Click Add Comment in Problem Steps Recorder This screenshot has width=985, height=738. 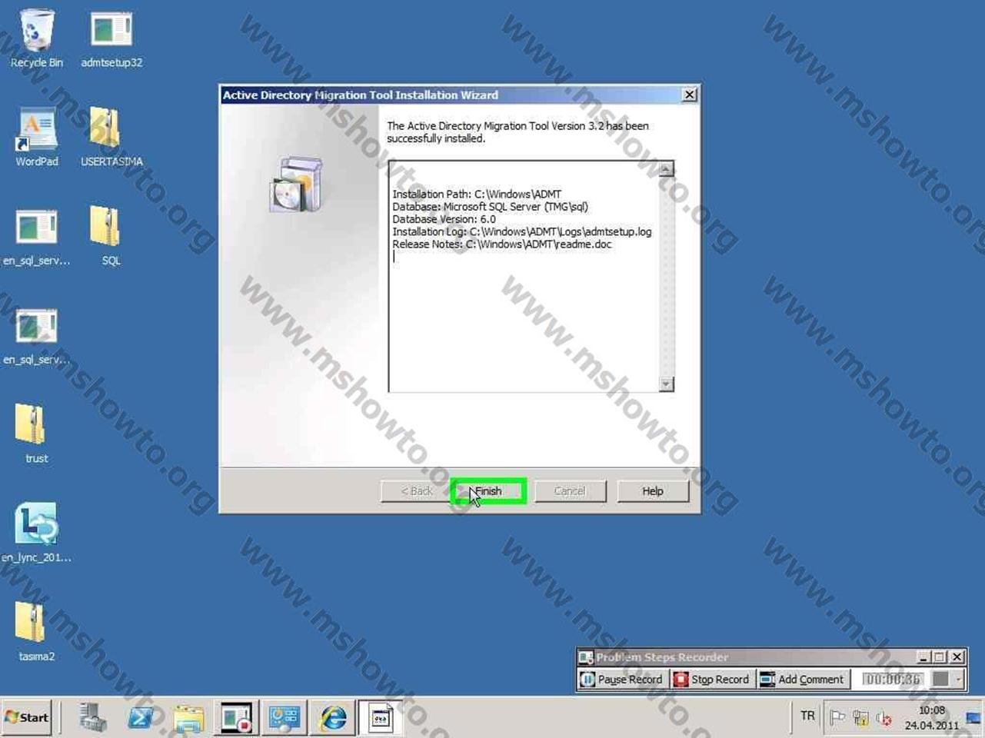[802, 680]
